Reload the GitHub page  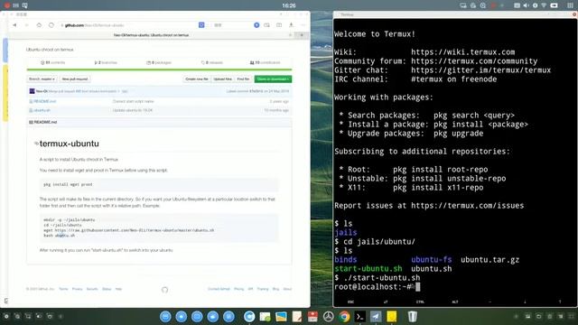51,25
